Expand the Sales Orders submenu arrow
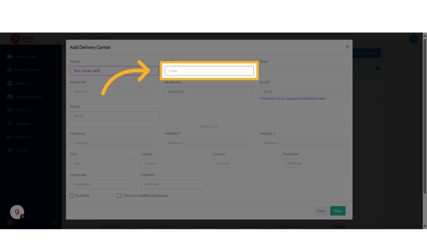Image resolution: width=427 pixels, height=240 pixels. pyautogui.click(x=54, y=57)
